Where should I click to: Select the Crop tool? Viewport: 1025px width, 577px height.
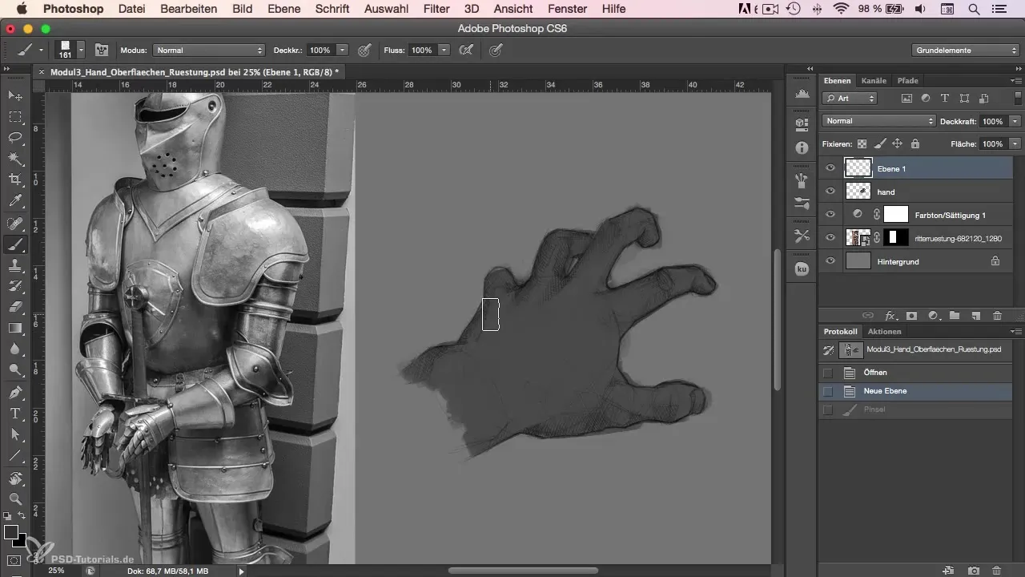[15, 180]
